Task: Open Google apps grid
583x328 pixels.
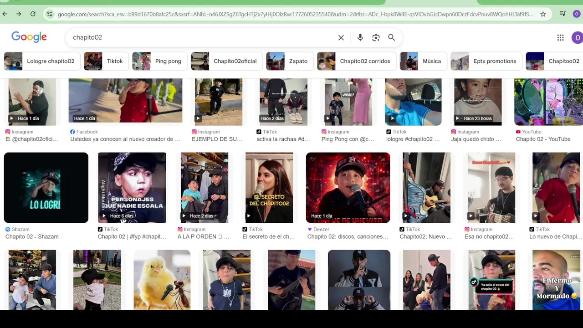Action: pos(560,37)
